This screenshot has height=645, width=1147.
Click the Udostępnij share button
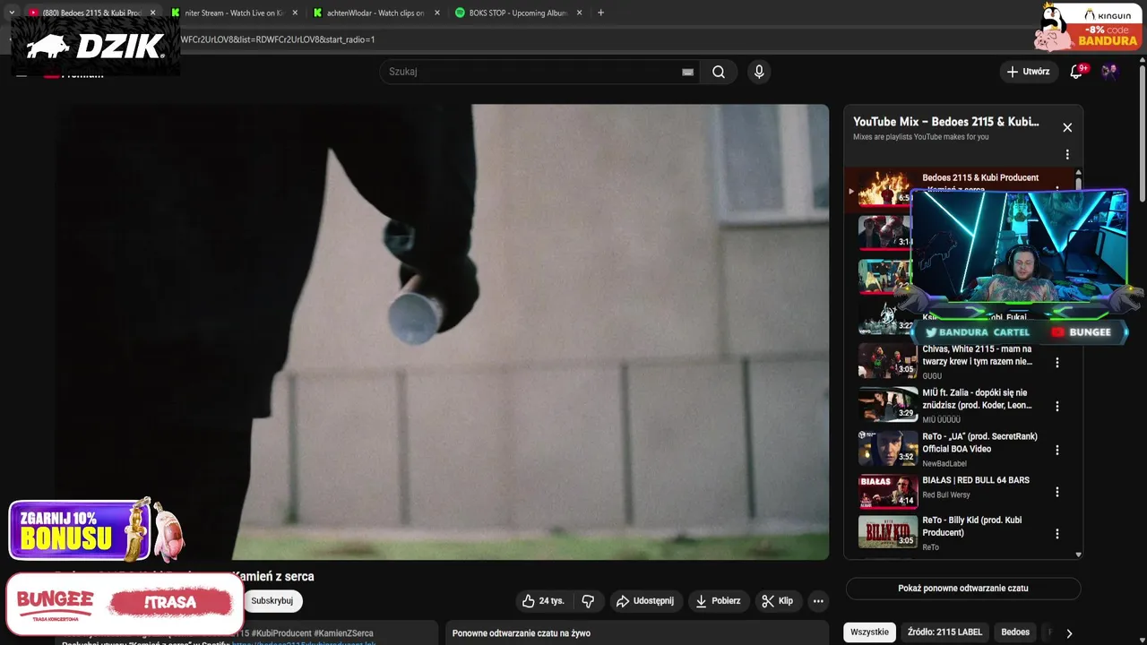coord(645,601)
